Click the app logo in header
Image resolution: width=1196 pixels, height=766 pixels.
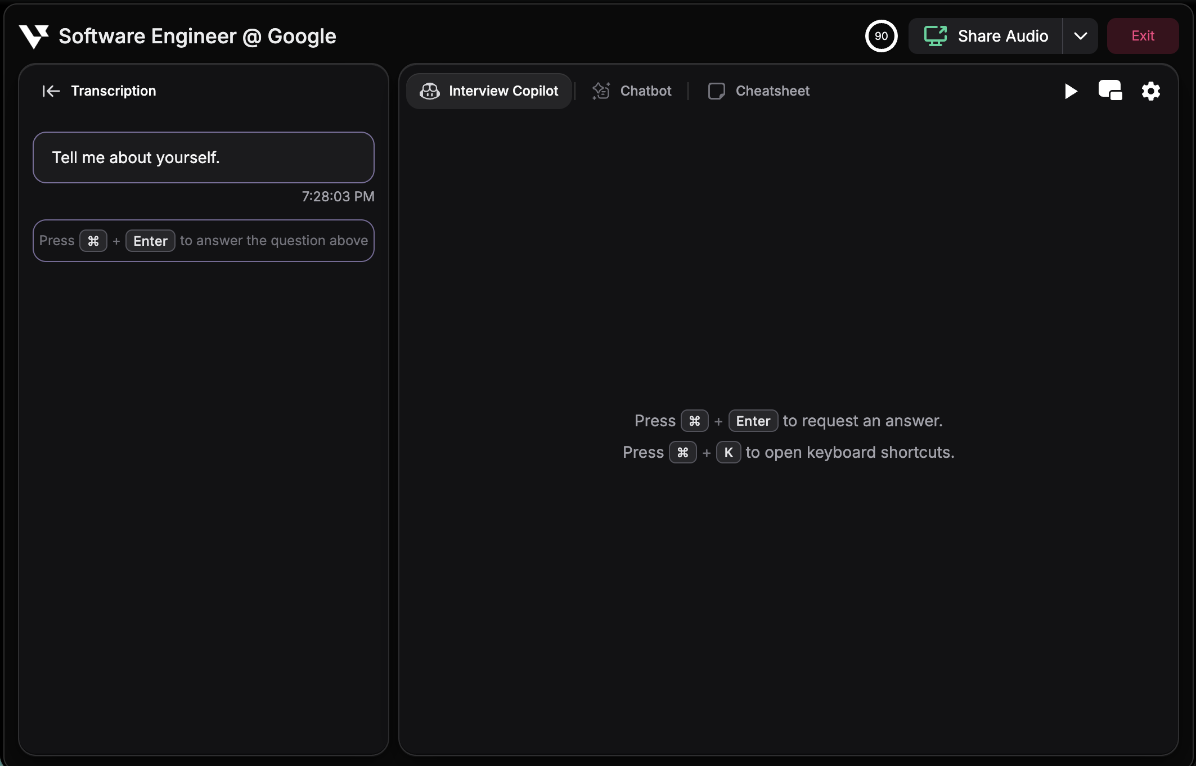pyautogui.click(x=34, y=37)
